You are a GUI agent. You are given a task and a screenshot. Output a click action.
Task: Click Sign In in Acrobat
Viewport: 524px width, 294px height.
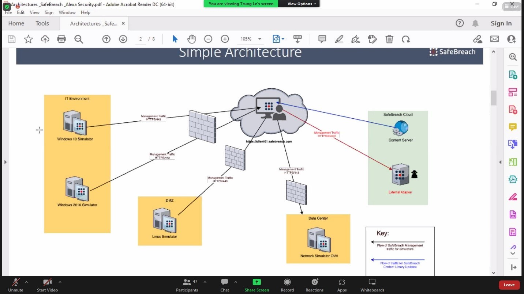click(501, 23)
